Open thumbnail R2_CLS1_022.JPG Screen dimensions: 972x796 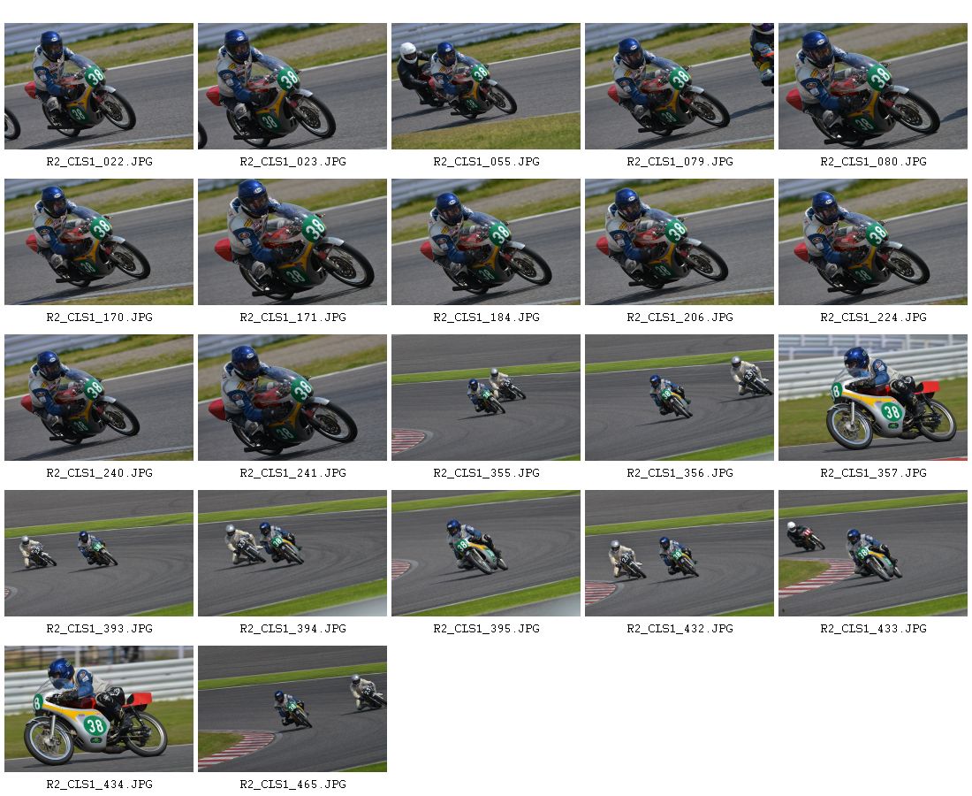(99, 87)
